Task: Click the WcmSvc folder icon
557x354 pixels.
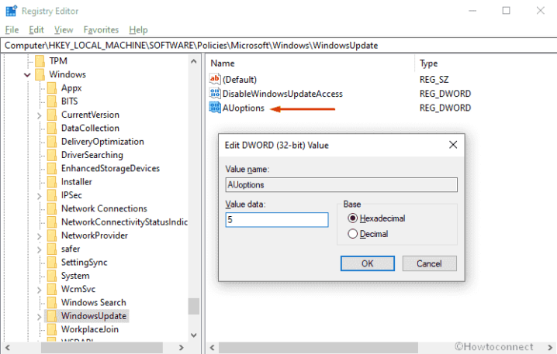Action: 52,289
